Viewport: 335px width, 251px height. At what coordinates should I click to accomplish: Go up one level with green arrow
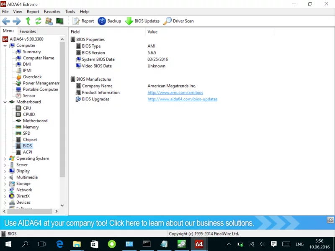28,21
